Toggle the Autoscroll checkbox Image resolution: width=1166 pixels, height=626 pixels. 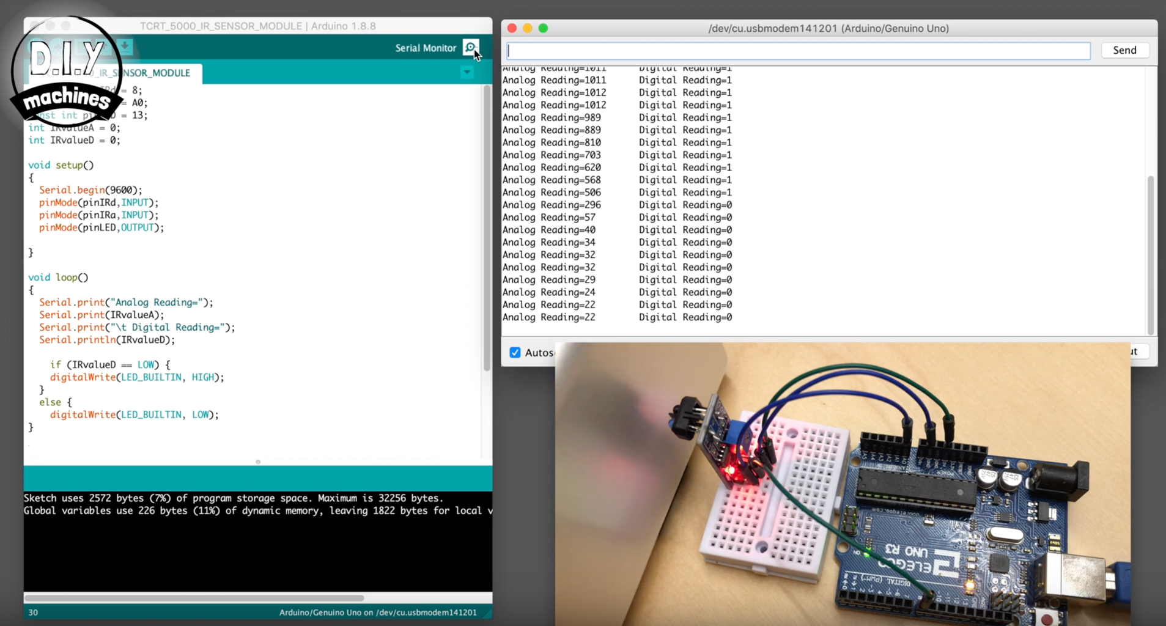(x=515, y=353)
